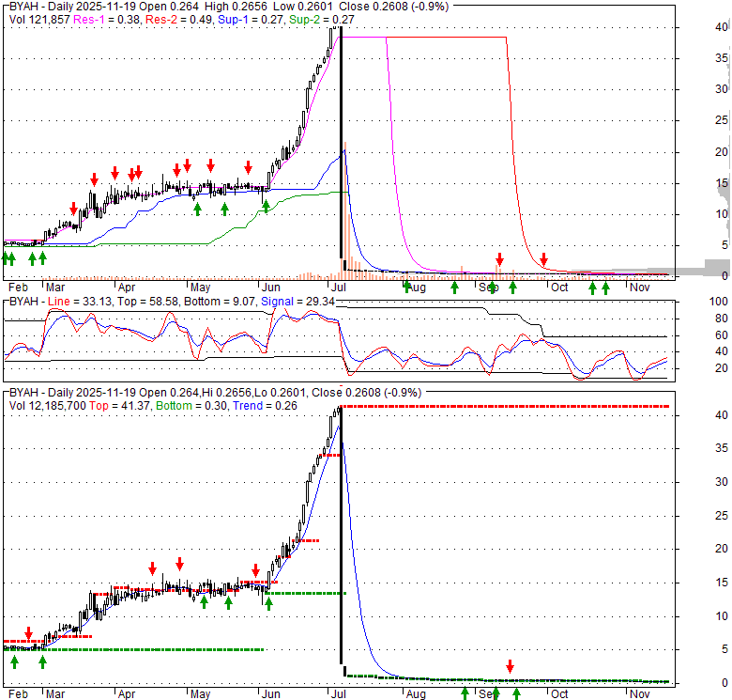Click the red down arrow in February on bottom chart
The height and width of the screenshot is (700, 732).
click(x=28, y=633)
